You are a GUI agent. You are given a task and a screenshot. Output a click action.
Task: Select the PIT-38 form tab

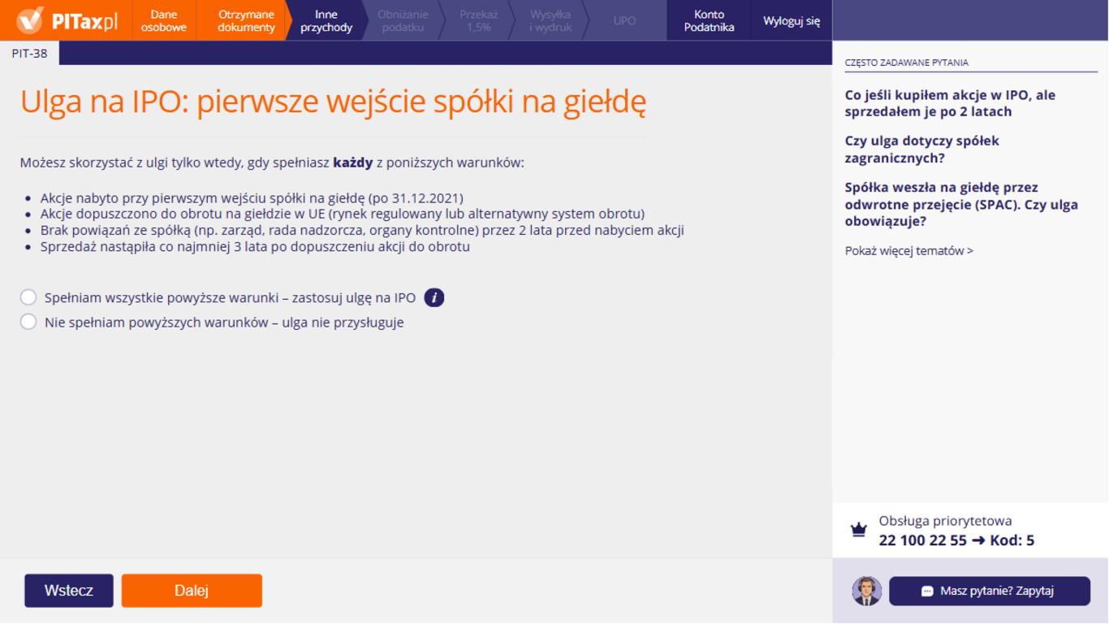click(x=29, y=52)
